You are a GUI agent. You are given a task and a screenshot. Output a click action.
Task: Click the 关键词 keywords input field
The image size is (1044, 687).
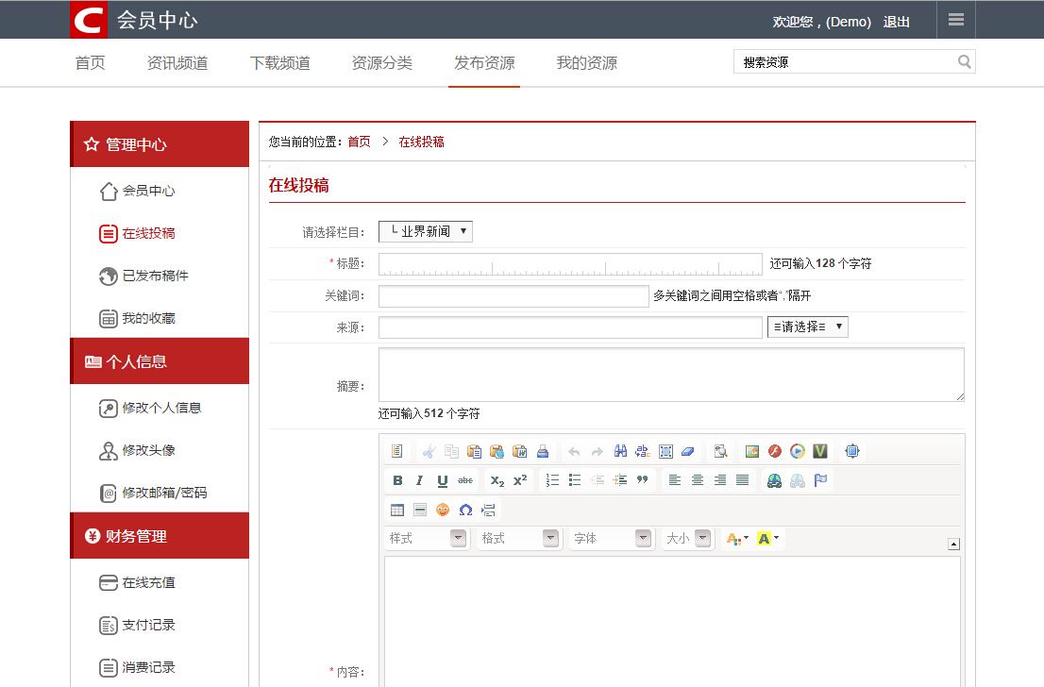(x=514, y=296)
